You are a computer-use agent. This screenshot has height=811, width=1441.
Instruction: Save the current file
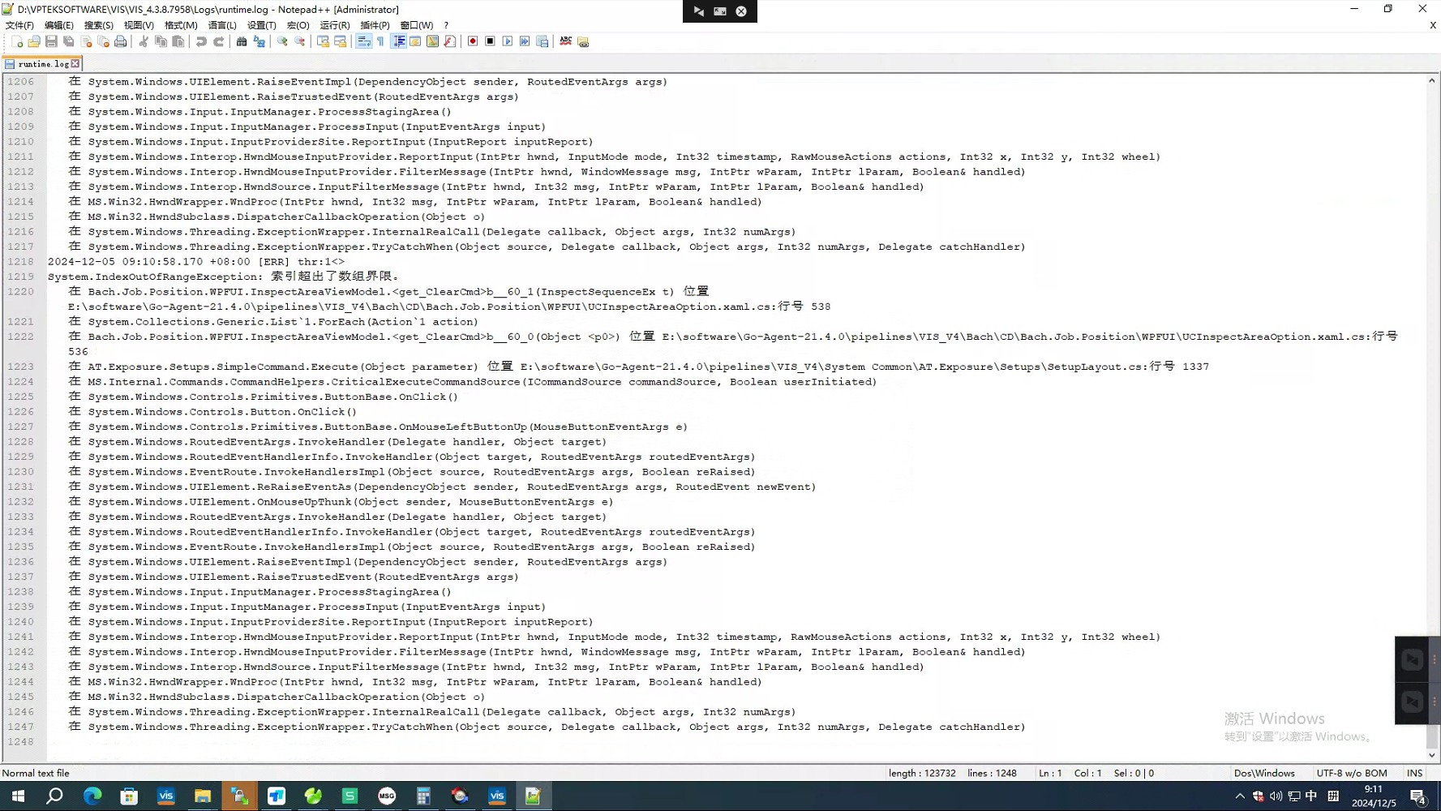tap(51, 41)
